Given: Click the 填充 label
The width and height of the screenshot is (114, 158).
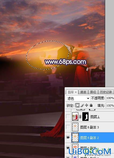Looking at the screenshot, I should tap(101, 106).
